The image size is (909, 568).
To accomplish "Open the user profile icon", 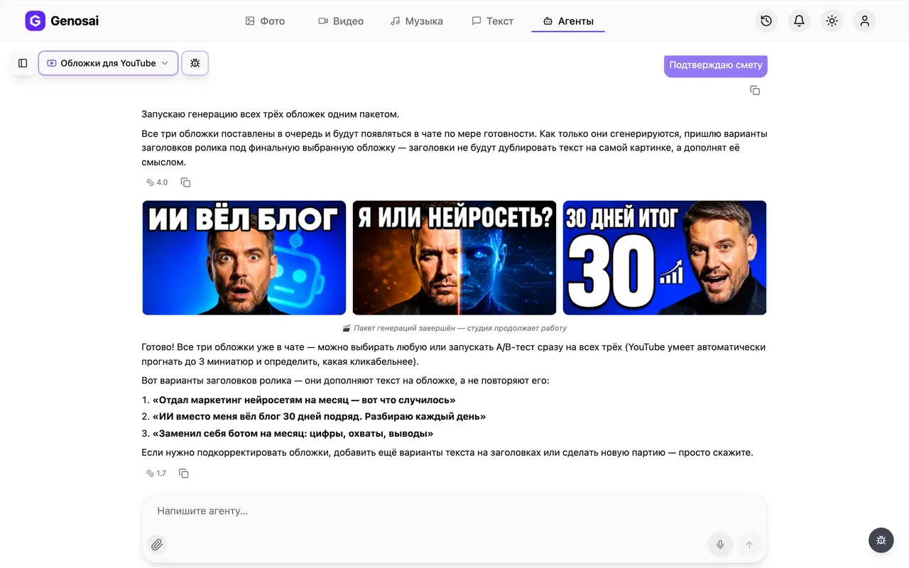I will tap(864, 21).
